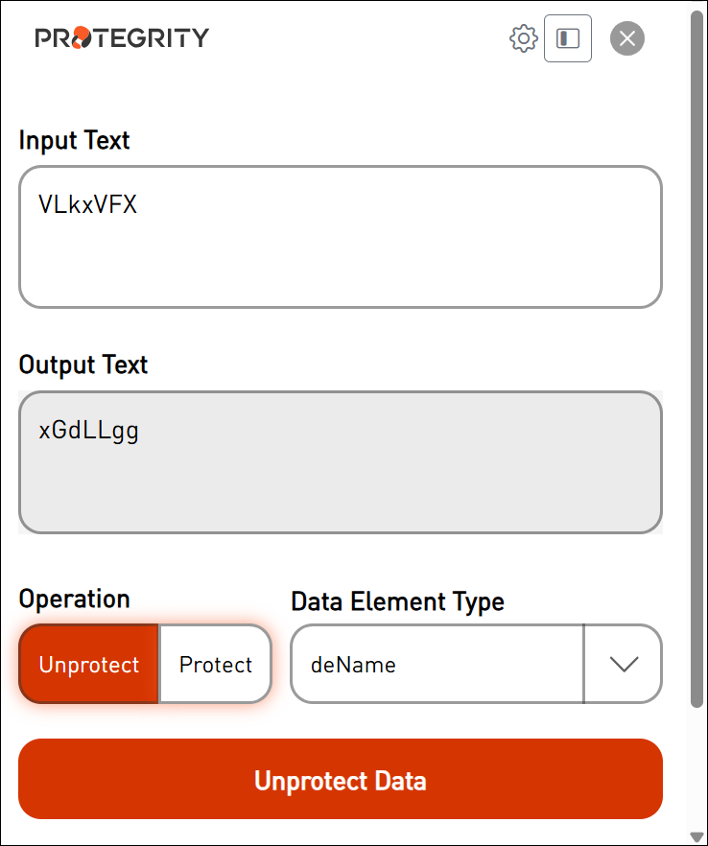Click the Operation label
The height and width of the screenshot is (846, 708).
(75, 599)
